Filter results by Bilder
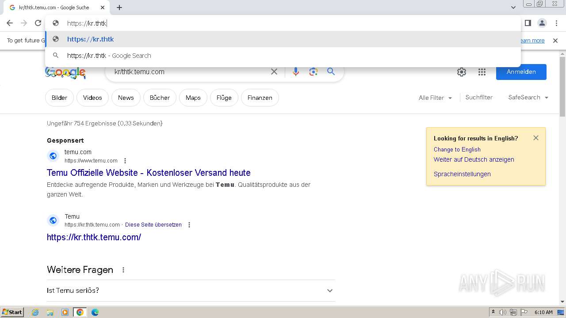The width and height of the screenshot is (566, 318). (59, 98)
